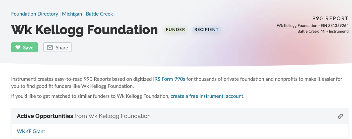Go to the Michigan breadcrumb link
Image resolution: width=352 pixels, height=139 pixels.
point(72,14)
